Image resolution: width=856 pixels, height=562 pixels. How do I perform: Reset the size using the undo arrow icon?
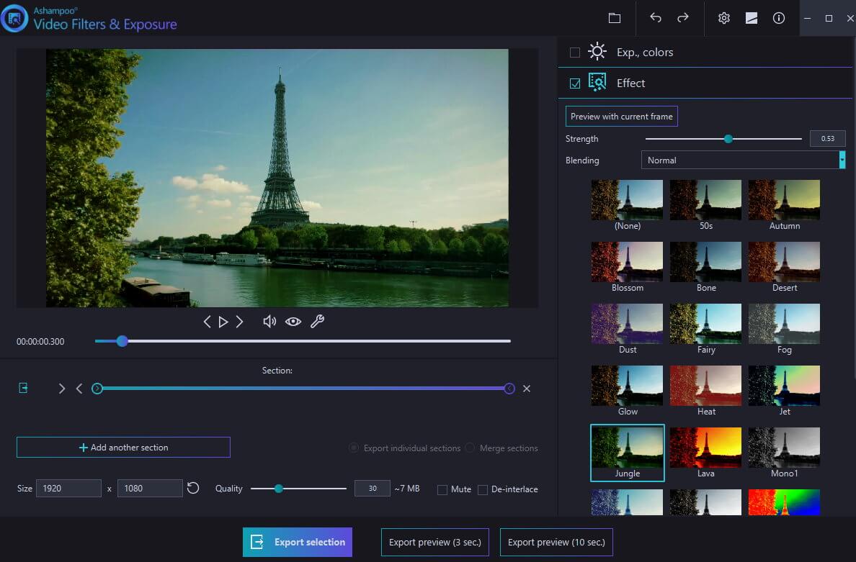coord(192,488)
